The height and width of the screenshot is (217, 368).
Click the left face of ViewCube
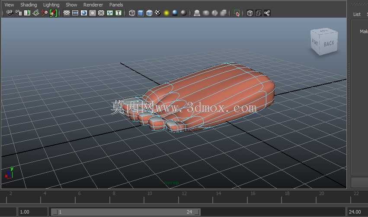(x=315, y=43)
